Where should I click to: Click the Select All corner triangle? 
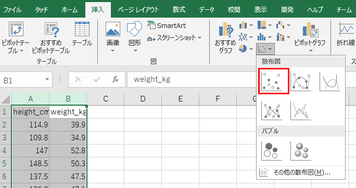tap(5, 99)
